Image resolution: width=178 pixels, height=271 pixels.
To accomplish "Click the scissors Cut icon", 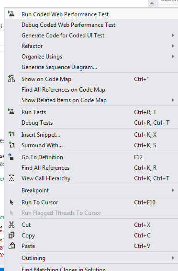I will [11, 224].
